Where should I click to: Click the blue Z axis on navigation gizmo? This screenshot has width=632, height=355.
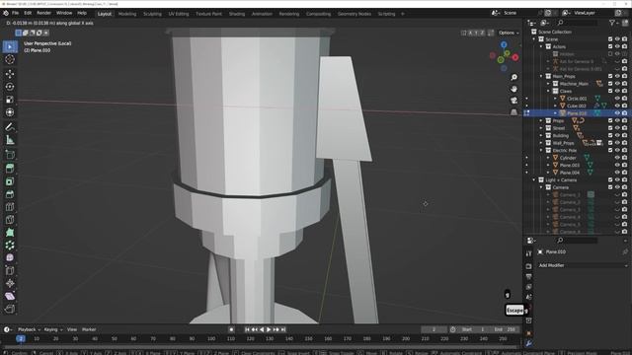pyautogui.click(x=504, y=44)
